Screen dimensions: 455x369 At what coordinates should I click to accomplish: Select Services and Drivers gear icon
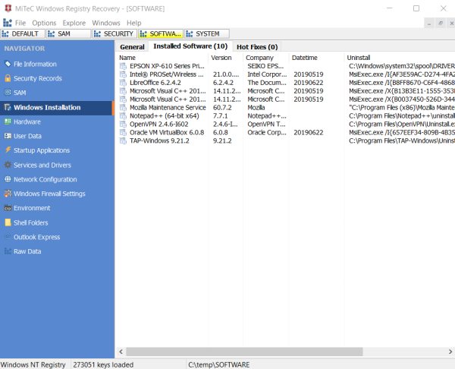tap(8, 165)
